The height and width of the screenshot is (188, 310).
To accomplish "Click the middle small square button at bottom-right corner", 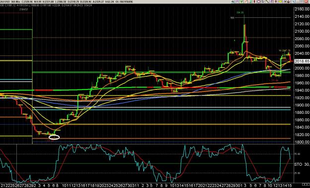I will point(306,185).
